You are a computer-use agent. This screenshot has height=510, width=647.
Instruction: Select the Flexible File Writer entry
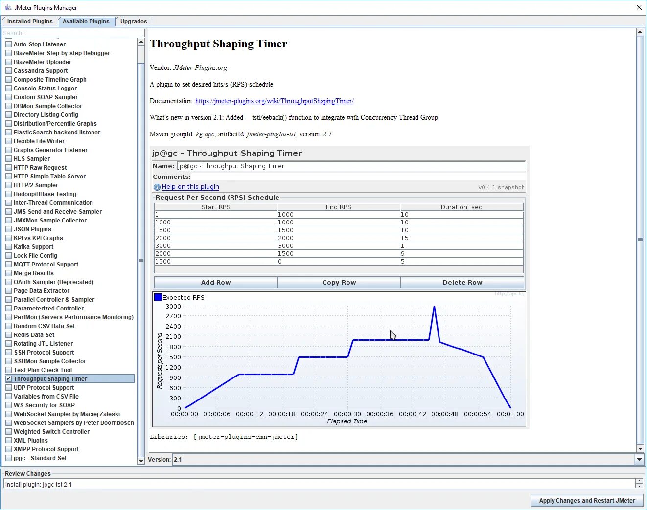pos(39,141)
